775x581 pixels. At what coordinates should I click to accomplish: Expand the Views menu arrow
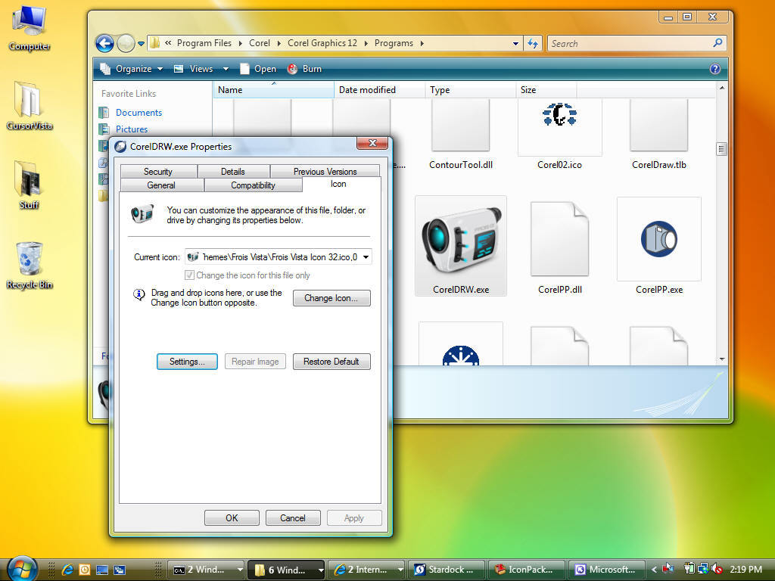point(225,68)
